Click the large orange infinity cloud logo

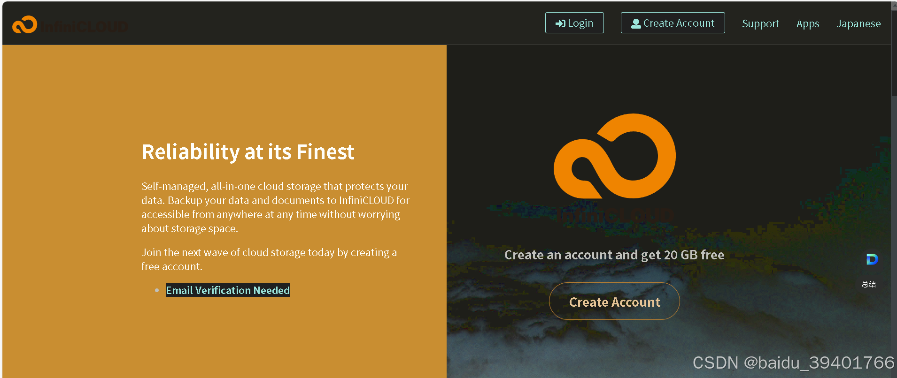[x=615, y=156]
